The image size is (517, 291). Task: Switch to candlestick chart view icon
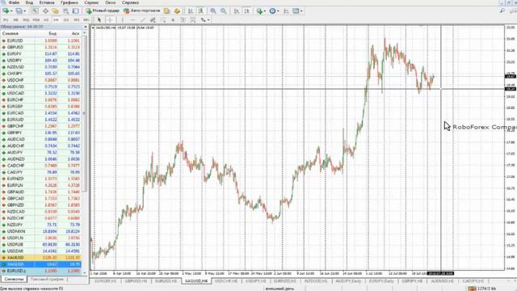pyautogui.click(x=200, y=11)
